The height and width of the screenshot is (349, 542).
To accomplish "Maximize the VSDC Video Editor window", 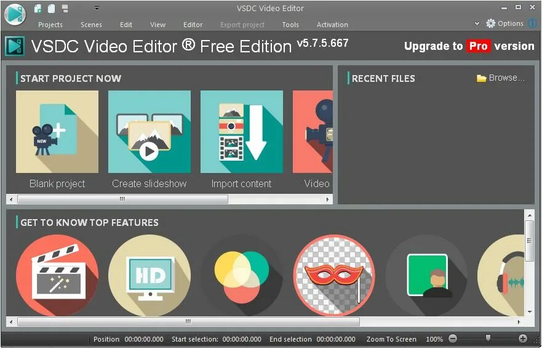I will coord(518,7).
